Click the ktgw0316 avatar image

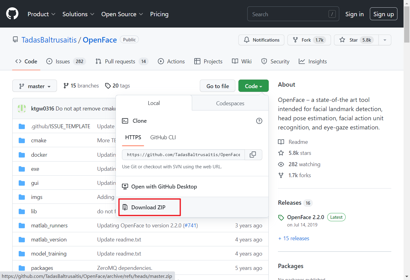click(22, 108)
